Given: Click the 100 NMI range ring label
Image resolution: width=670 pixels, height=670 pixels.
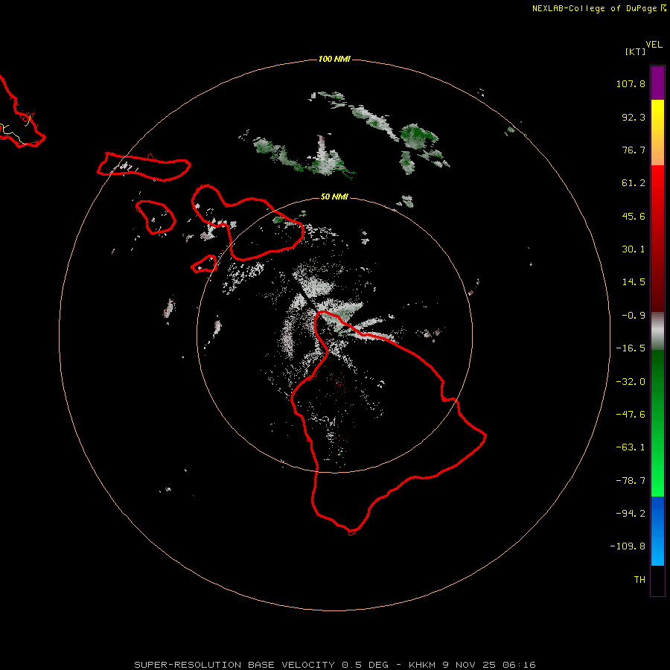Looking at the screenshot, I should (x=334, y=59).
